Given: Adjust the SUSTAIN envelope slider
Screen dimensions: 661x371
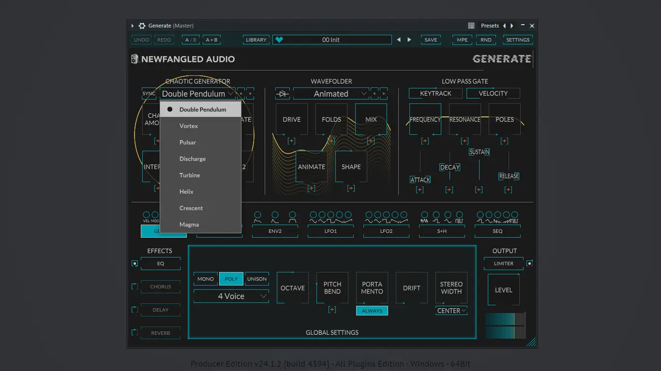Looking at the screenshot, I should tap(479, 152).
